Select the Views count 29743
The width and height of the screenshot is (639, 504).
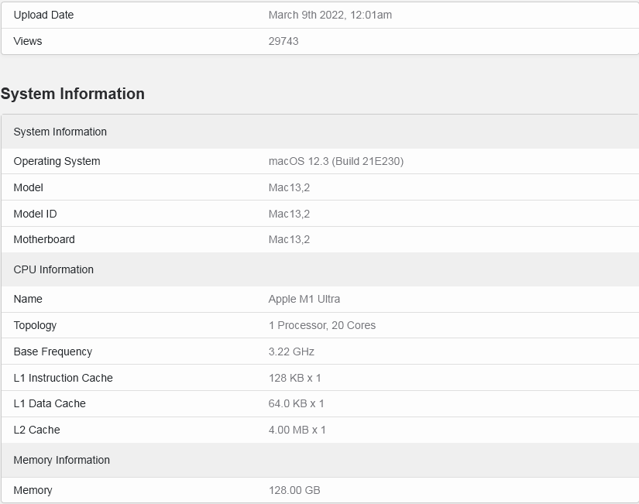tap(283, 41)
